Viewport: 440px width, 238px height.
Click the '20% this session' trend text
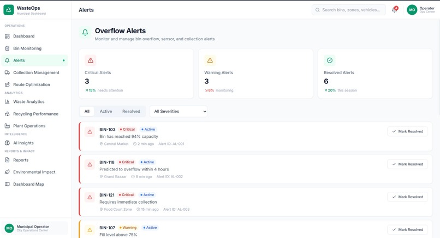[341, 90]
